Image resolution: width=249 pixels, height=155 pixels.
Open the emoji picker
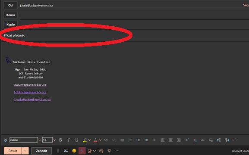pos(74,151)
